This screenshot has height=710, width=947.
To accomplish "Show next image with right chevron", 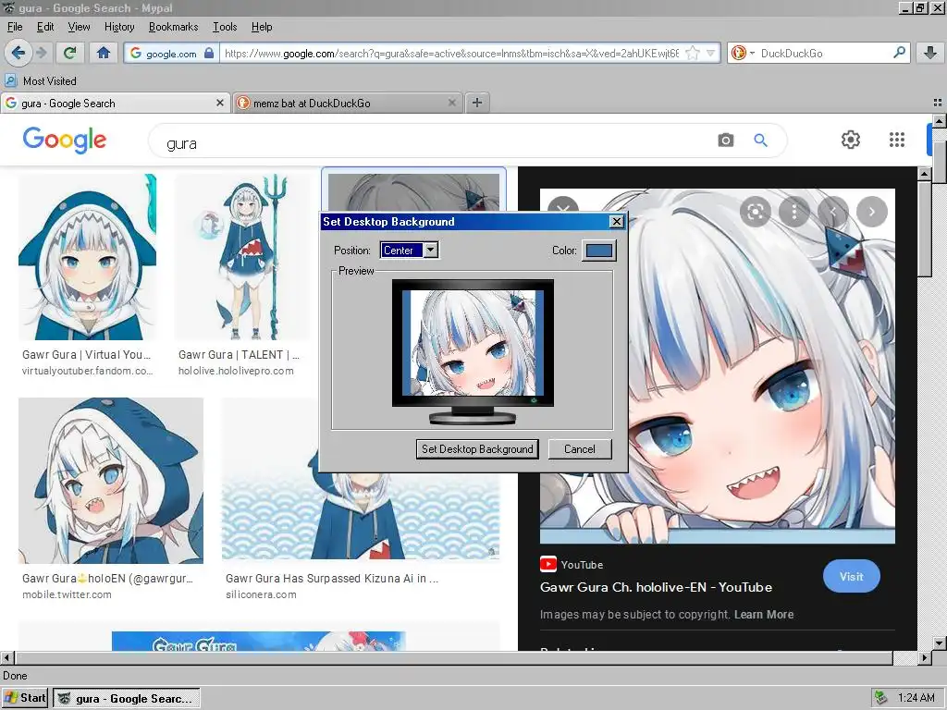I will click(x=871, y=212).
